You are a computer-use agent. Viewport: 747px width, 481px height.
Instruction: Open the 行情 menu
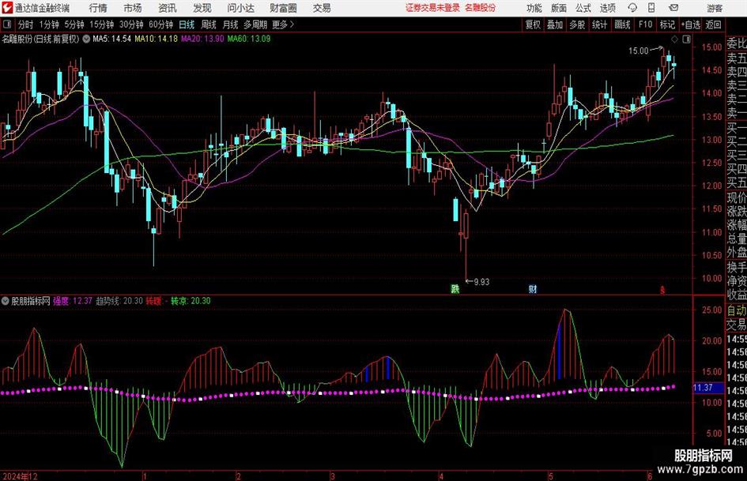98,8
